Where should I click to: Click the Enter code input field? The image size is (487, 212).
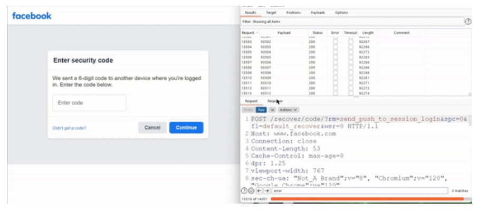(x=89, y=103)
